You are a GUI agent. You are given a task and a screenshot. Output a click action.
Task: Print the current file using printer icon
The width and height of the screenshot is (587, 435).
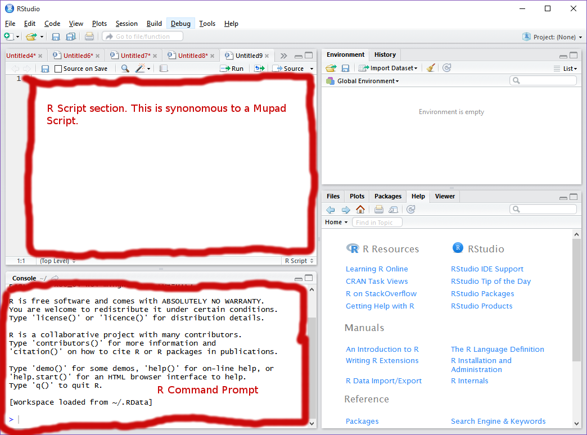click(89, 37)
